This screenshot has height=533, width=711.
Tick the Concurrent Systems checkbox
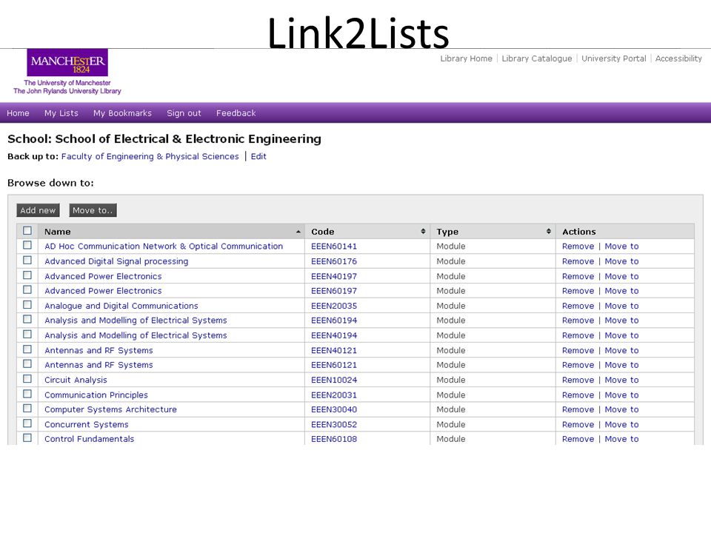27,423
